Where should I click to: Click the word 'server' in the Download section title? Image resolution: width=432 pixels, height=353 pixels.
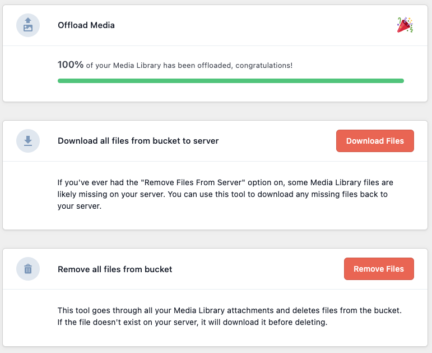pos(206,141)
